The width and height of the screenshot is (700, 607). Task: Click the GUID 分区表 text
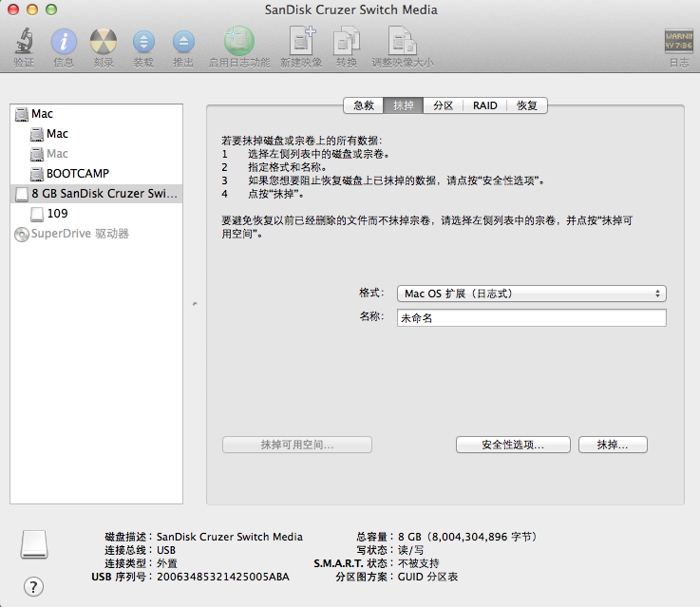[427, 577]
